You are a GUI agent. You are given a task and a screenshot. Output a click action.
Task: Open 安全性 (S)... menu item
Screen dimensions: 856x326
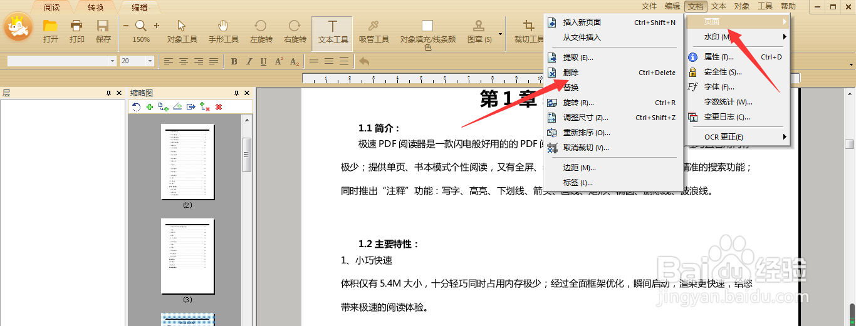click(x=738, y=72)
